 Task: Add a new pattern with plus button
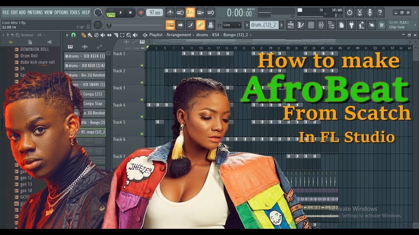click(281, 25)
